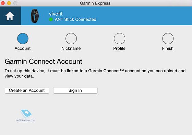The height and width of the screenshot is (135, 192).
Task: Click the Profile step label
Action: tap(119, 49)
